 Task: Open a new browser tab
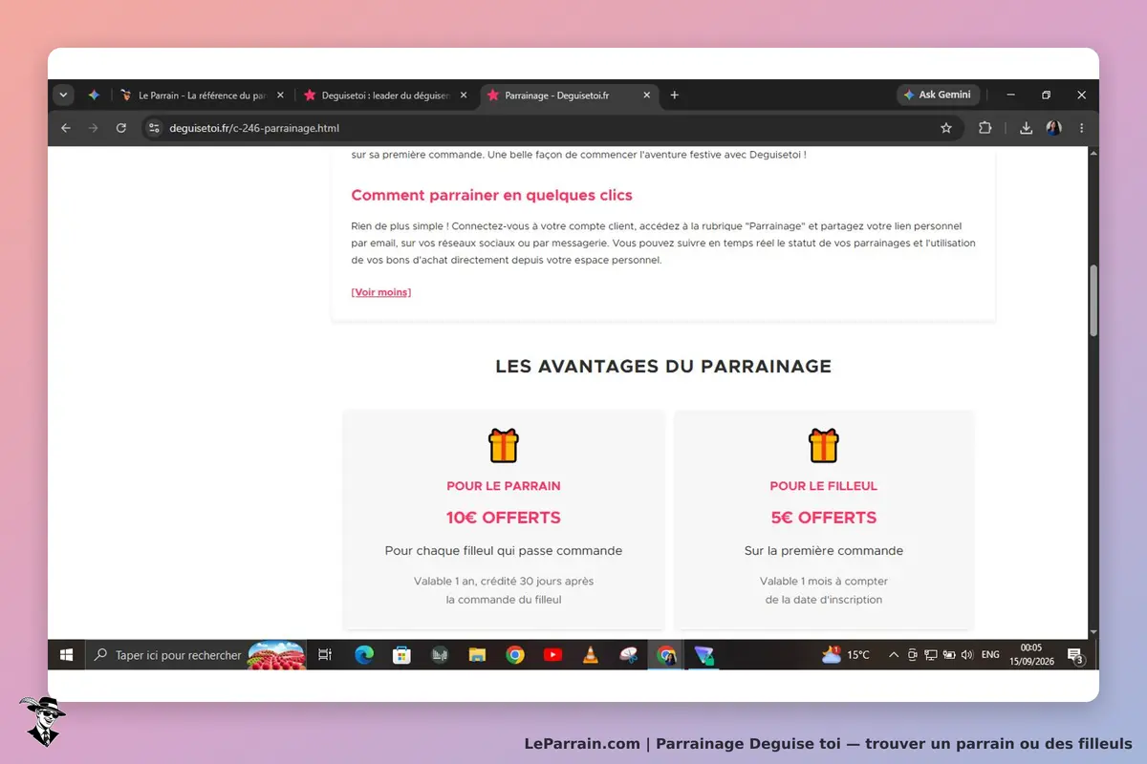pyautogui.click(x=674, y=95)
